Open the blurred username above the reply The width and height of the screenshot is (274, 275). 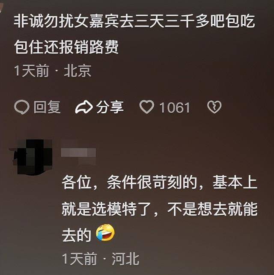[x=78, y=152]
